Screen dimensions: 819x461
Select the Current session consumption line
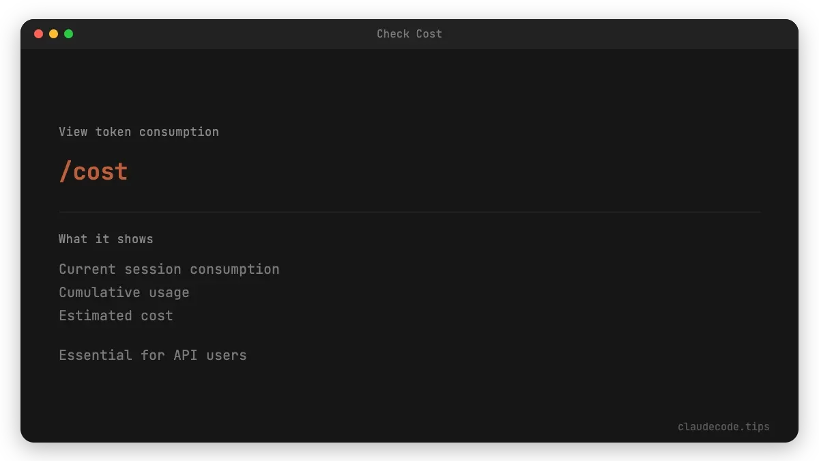pyautogui.click(x=169, y=269)
